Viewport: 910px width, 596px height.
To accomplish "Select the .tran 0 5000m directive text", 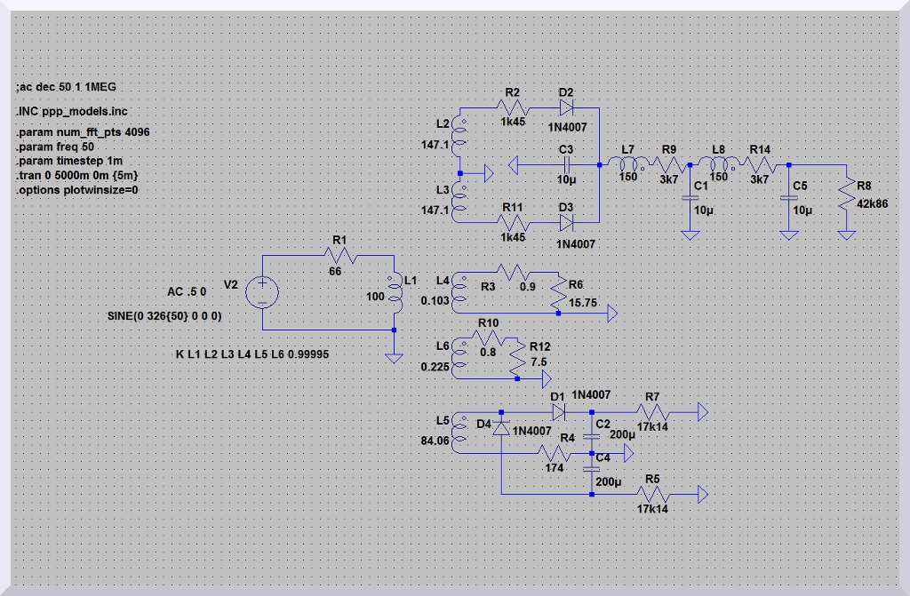I will click(x=76, y=176).
